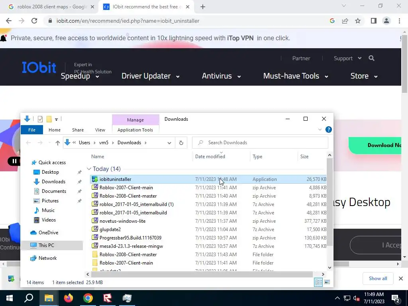
Task: Collapse the Today (14) group
Action: tap(89, 169)
